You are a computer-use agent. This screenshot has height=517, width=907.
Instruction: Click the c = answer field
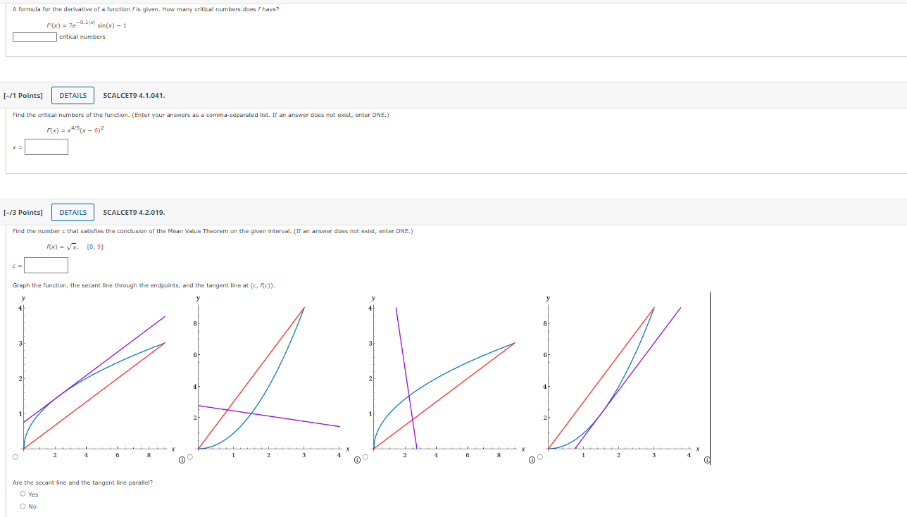(45, 265)
